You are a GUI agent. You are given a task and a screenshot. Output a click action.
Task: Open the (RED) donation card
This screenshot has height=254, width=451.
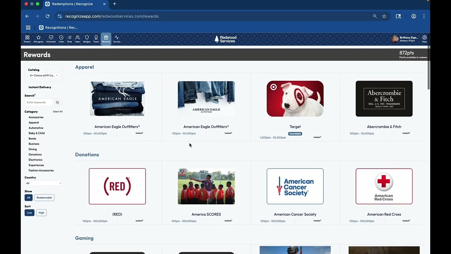coord(117,186)
